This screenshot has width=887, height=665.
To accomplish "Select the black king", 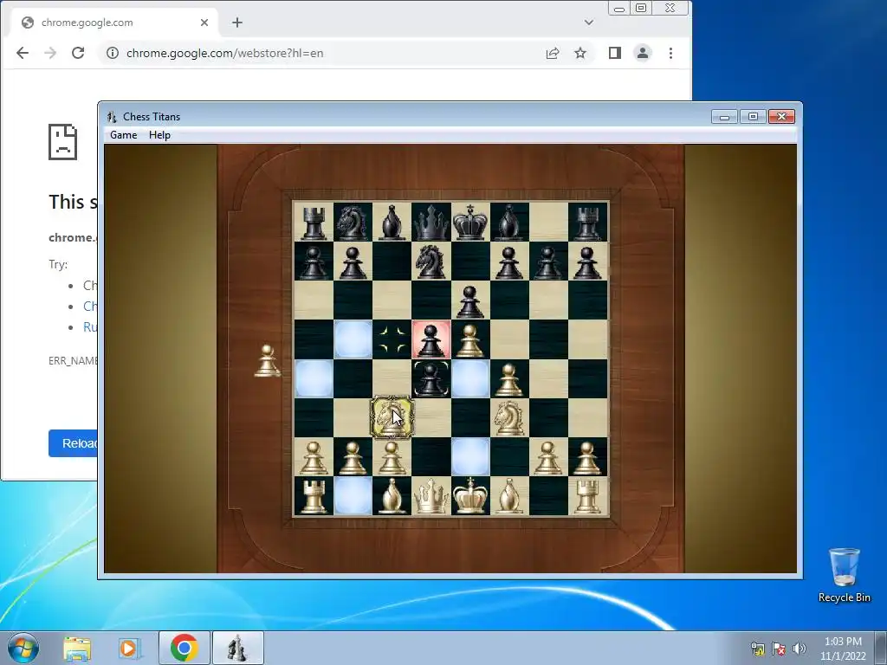I will click(470, 223).
